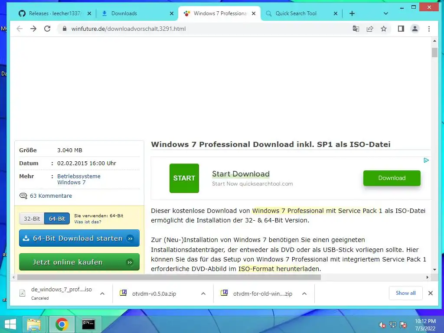The width and height of the screenshot is (444, 333).
Task: Click Show all downloads
Action: [406, 293]
